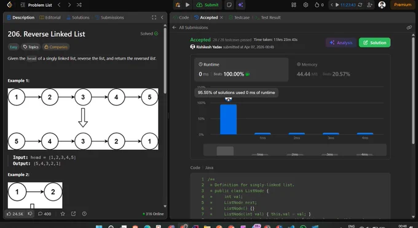The width and height of the screenshot is (418, 228).
Task: Click the 316 Online status text
Action: [x=153, y=214]
